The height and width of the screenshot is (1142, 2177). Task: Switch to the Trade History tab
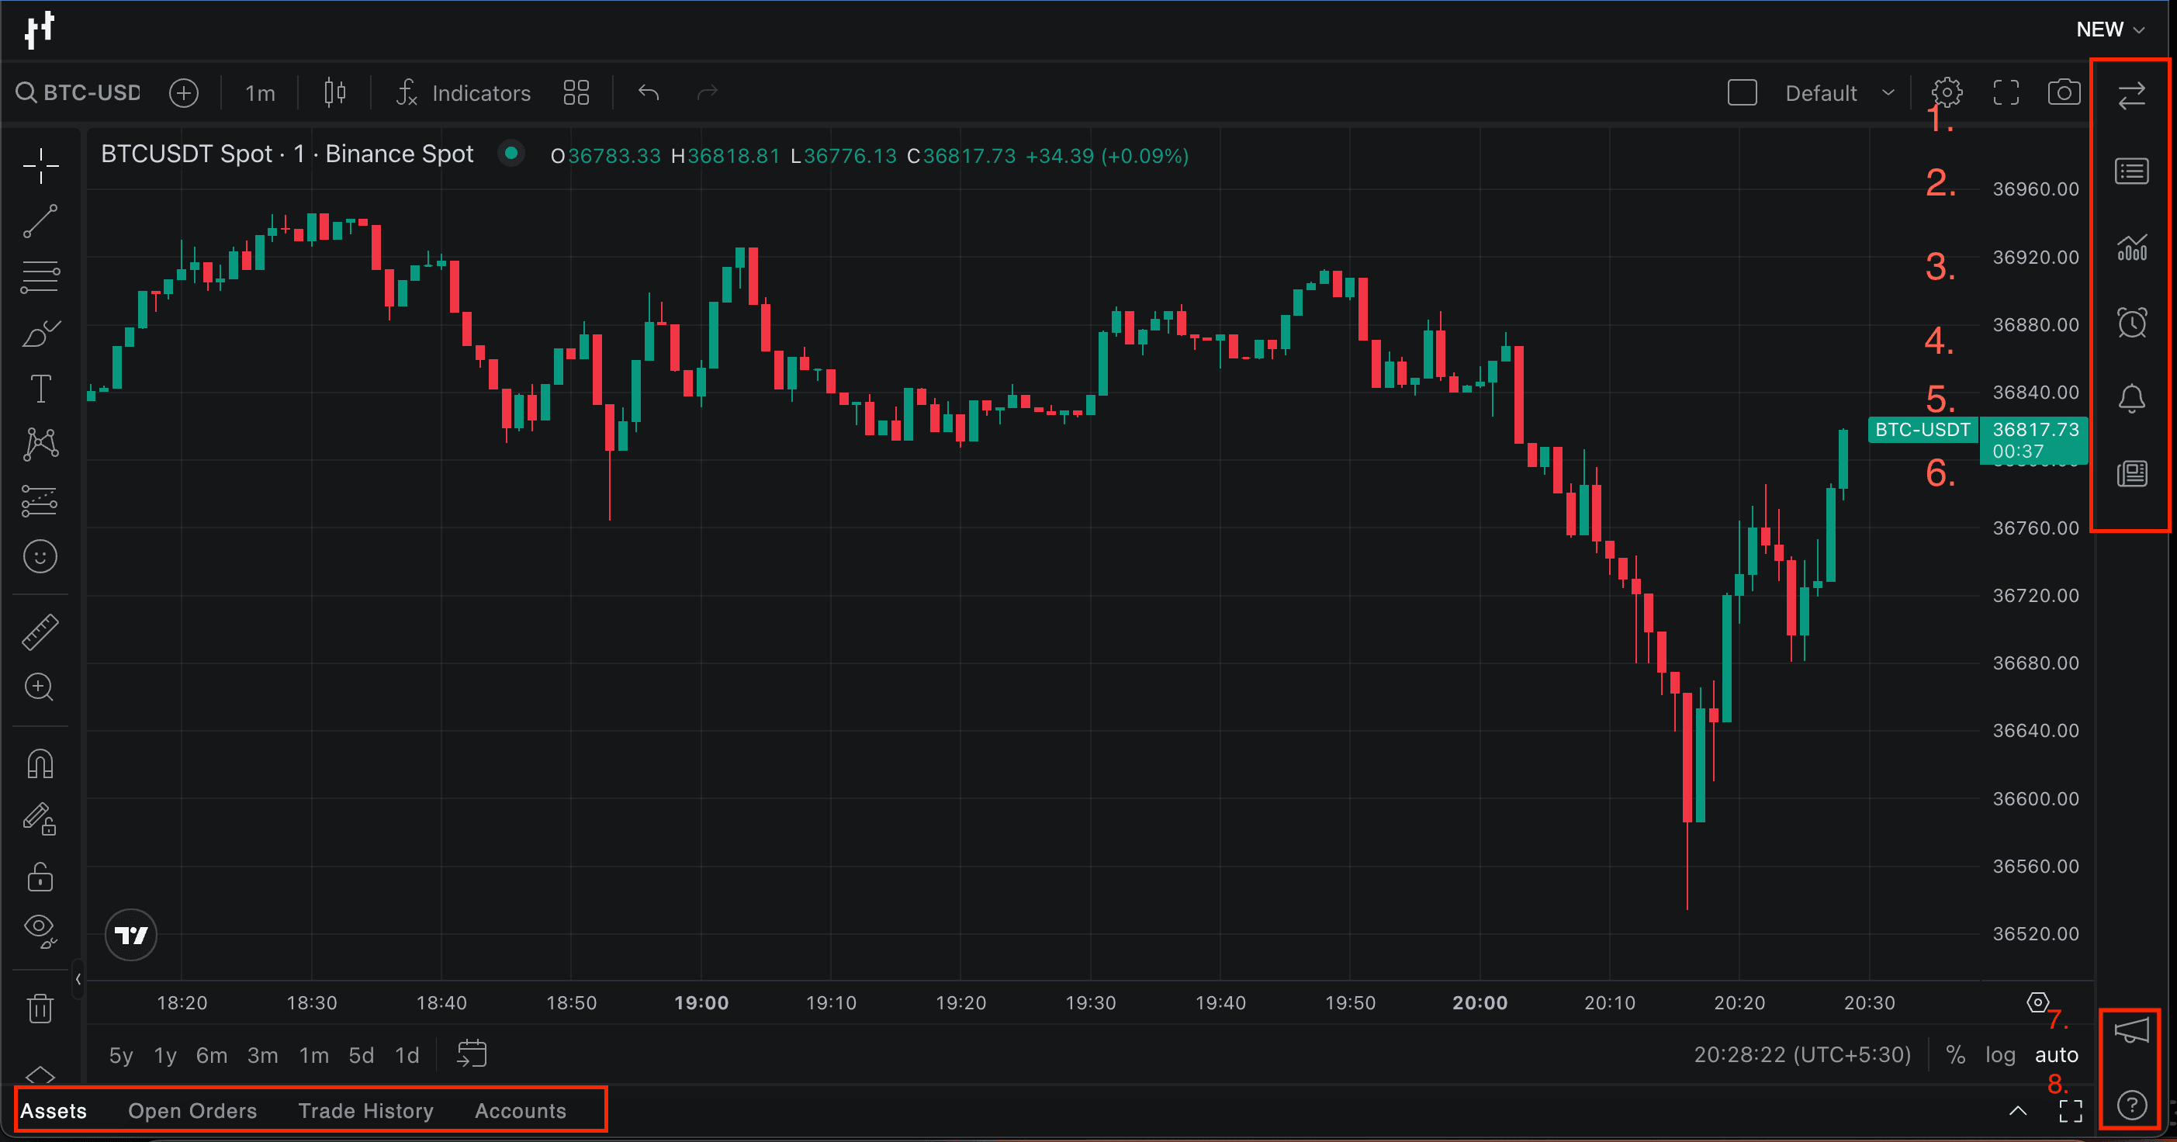click(x=366, y=1111)
